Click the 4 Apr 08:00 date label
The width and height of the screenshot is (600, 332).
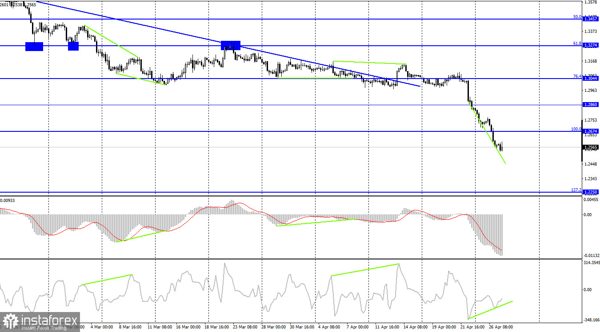(330, 327)
